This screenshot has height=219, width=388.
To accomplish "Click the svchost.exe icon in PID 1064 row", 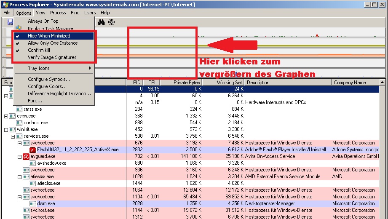I will [x=26, y=190].
